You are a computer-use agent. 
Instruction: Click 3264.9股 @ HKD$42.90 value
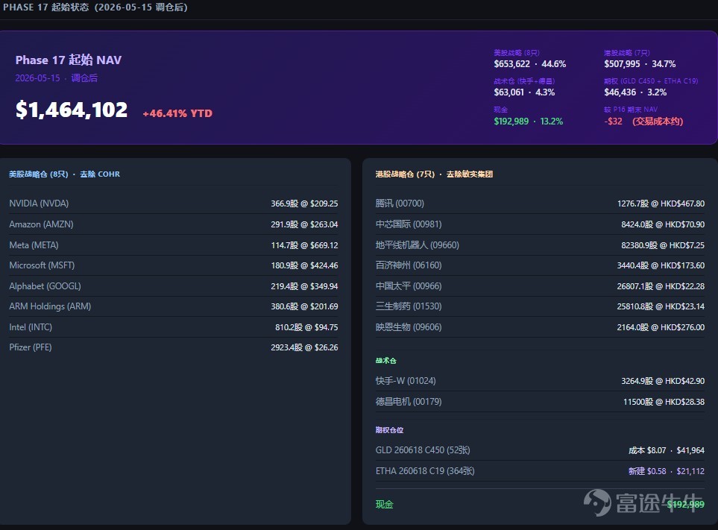663,381
